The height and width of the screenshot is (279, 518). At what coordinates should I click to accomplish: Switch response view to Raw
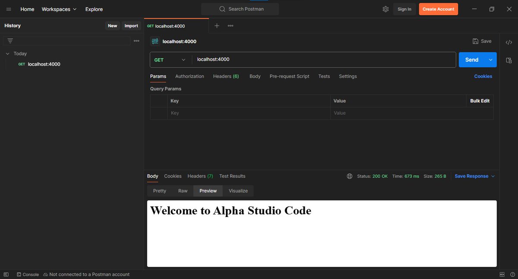pos(183,191)
